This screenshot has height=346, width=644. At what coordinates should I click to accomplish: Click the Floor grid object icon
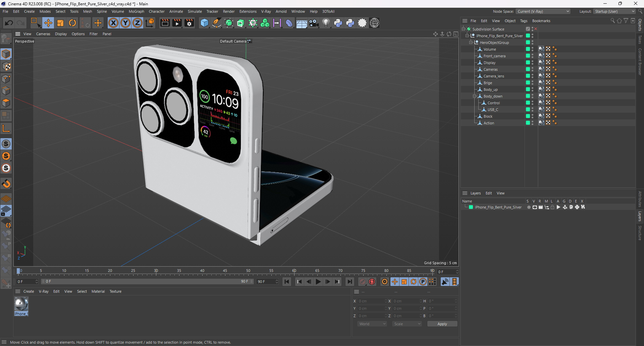[301, 23]
